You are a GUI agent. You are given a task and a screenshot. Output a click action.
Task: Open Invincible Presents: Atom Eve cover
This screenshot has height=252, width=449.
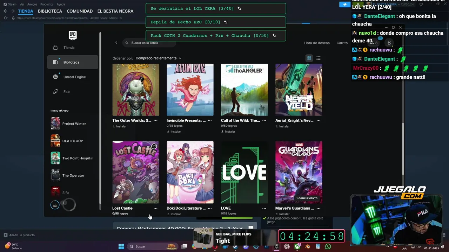(190, 90)
